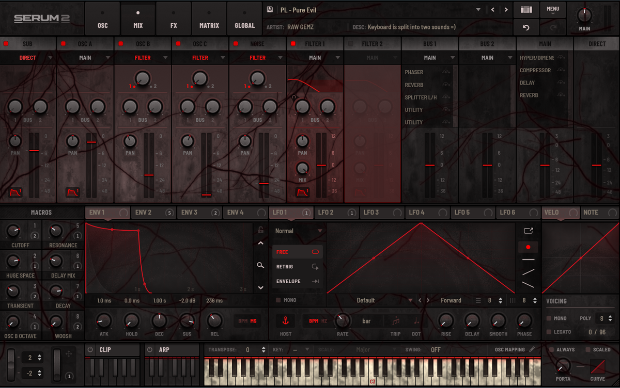This screenshot has height=388, width=620.
Task: Click the OSC A envelope shape icon
Action: [x=73, y=193]
